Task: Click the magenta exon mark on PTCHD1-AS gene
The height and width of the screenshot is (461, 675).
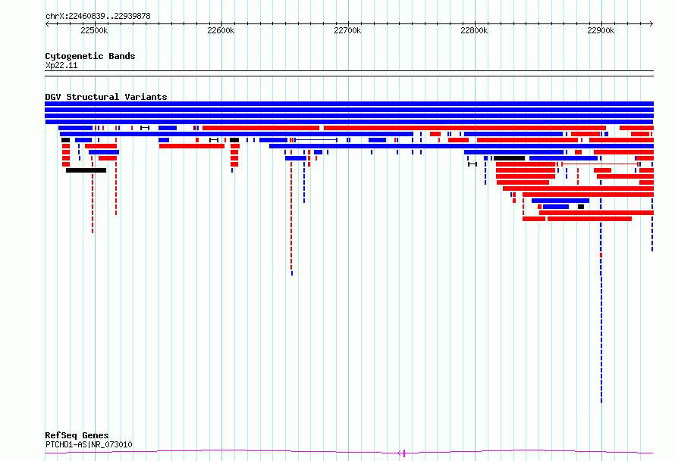Action: (405, 453)
